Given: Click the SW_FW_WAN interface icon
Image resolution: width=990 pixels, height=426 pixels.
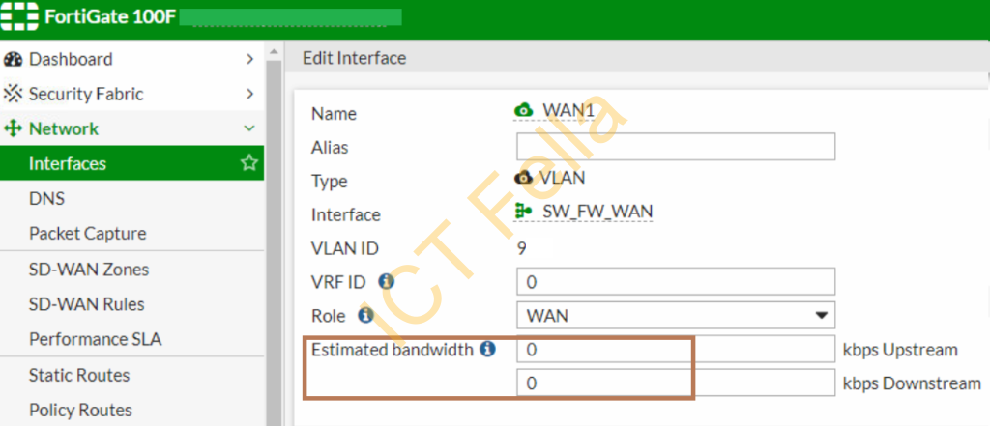Looking at the screenshot, I should 523,211.
